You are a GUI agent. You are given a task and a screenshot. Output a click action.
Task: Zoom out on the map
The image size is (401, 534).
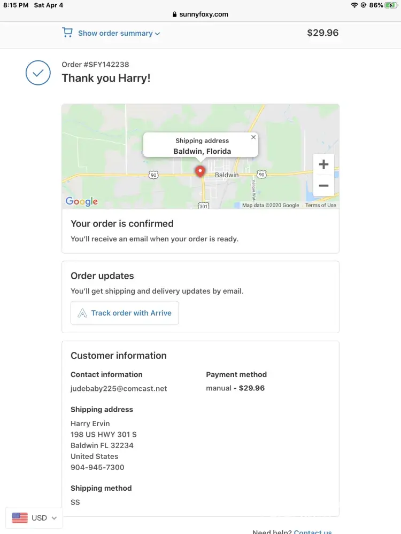pyautogui.click(x=323, y=186)
